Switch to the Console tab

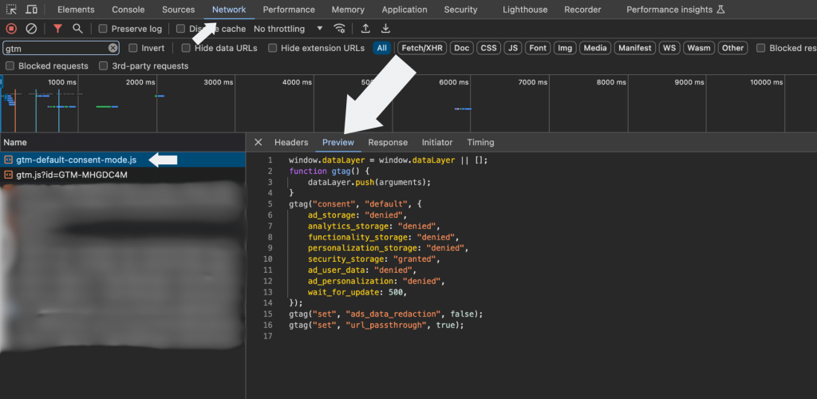click(128, 10)
